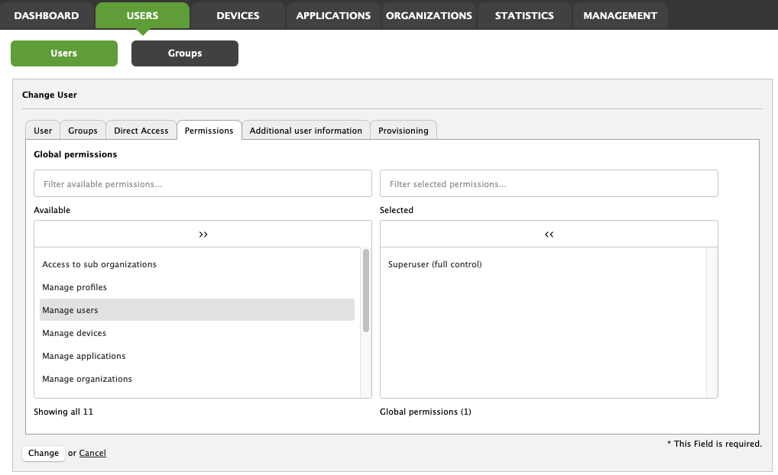
Task: Click the filter selected permissions field
Action: [x=549, y=184]
